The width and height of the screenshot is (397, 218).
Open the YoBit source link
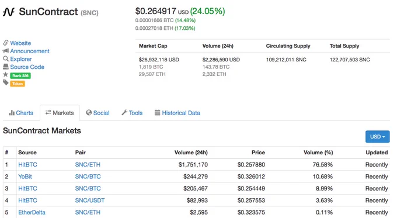click(25, 177)
